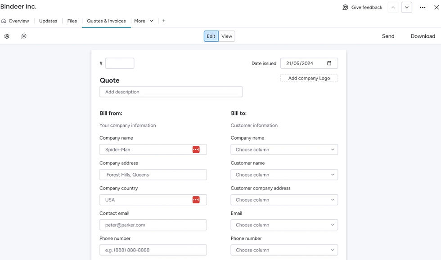Open Customer name Choose column dropdown
Viewport: 441px width, 260px height.
coord(284,175)
